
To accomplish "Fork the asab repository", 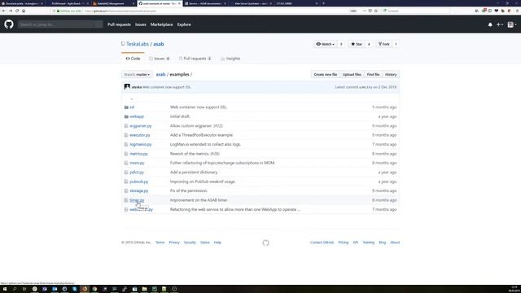I will (x=383, y=44).
